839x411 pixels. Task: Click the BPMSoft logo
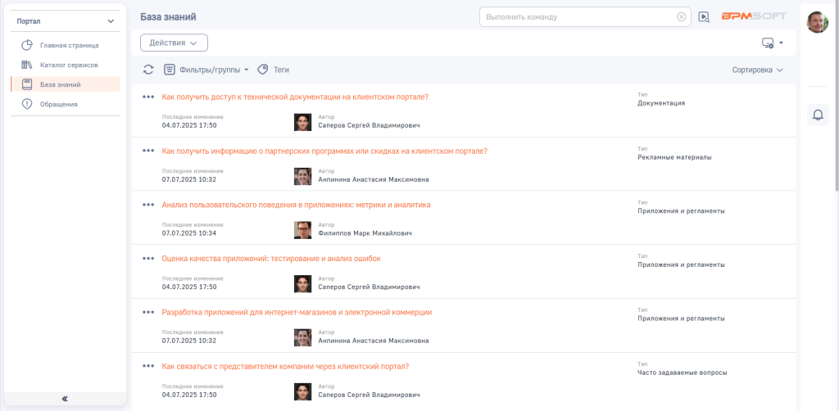tap(754, 16)
